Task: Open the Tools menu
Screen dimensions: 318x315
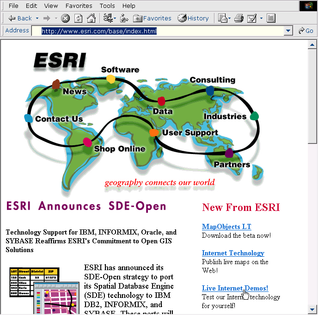Action: (107, 6)
